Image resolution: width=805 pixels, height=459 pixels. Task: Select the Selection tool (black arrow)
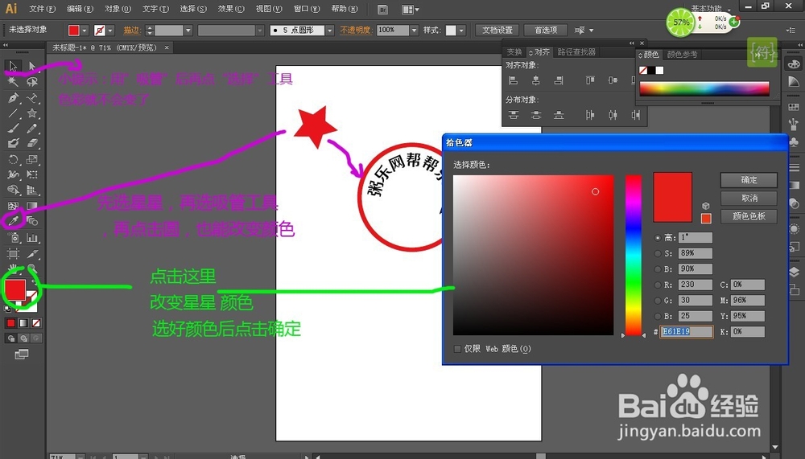click(x=13, y=66)
